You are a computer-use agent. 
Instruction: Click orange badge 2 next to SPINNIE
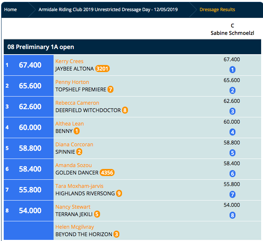pos(79,152)
